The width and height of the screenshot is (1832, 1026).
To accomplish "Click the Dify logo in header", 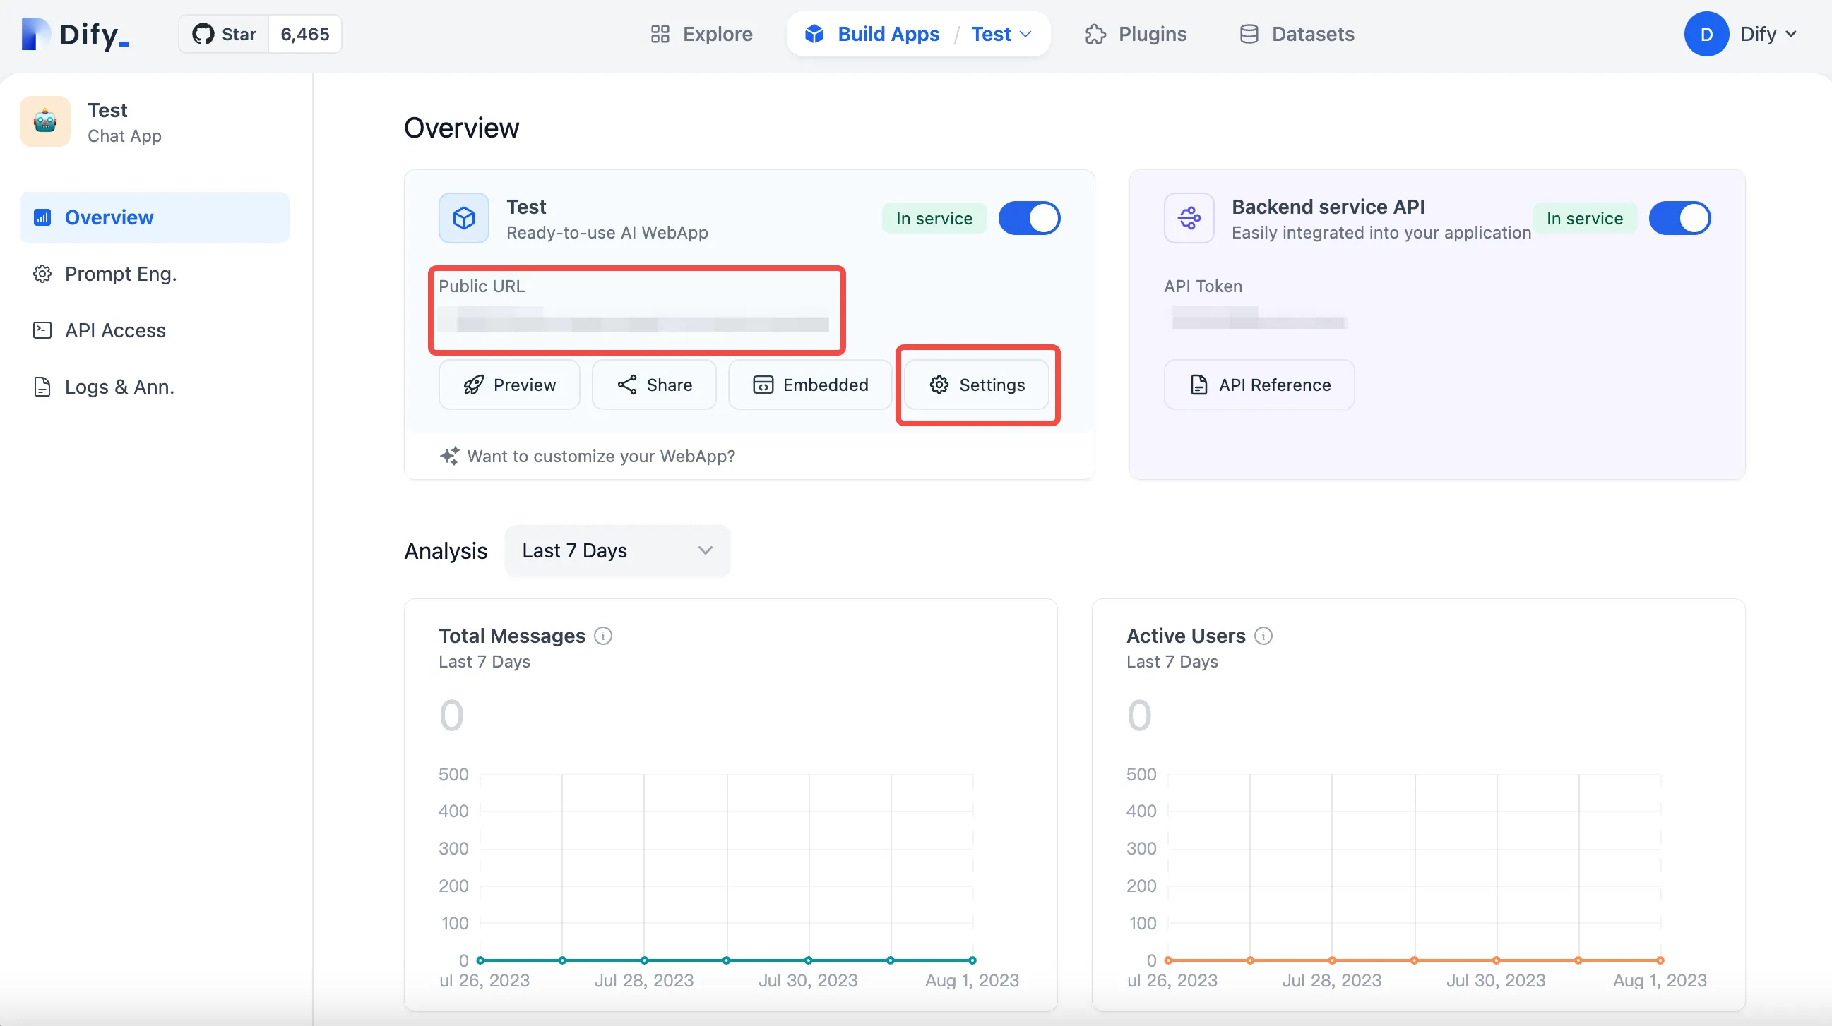I will pos(75,34).
